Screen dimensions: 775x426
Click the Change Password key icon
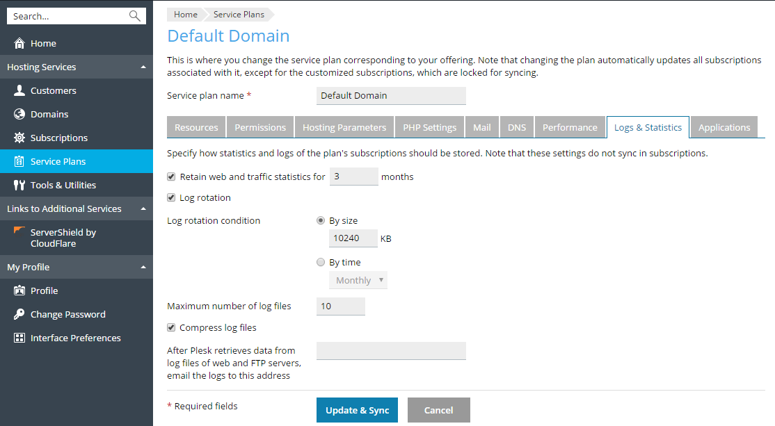[x=19, y=314]
